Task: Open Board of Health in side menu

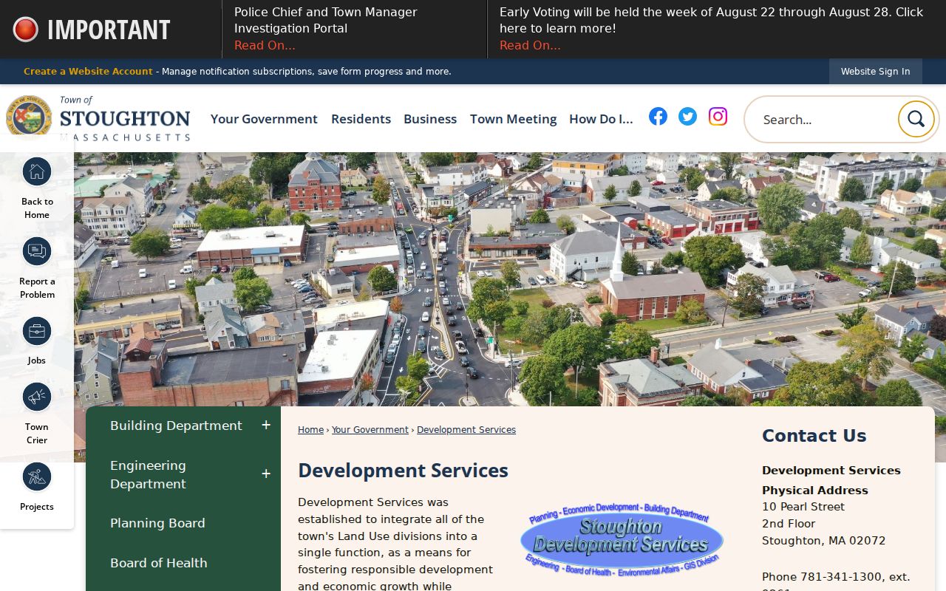Action: [x=159, y=563]
